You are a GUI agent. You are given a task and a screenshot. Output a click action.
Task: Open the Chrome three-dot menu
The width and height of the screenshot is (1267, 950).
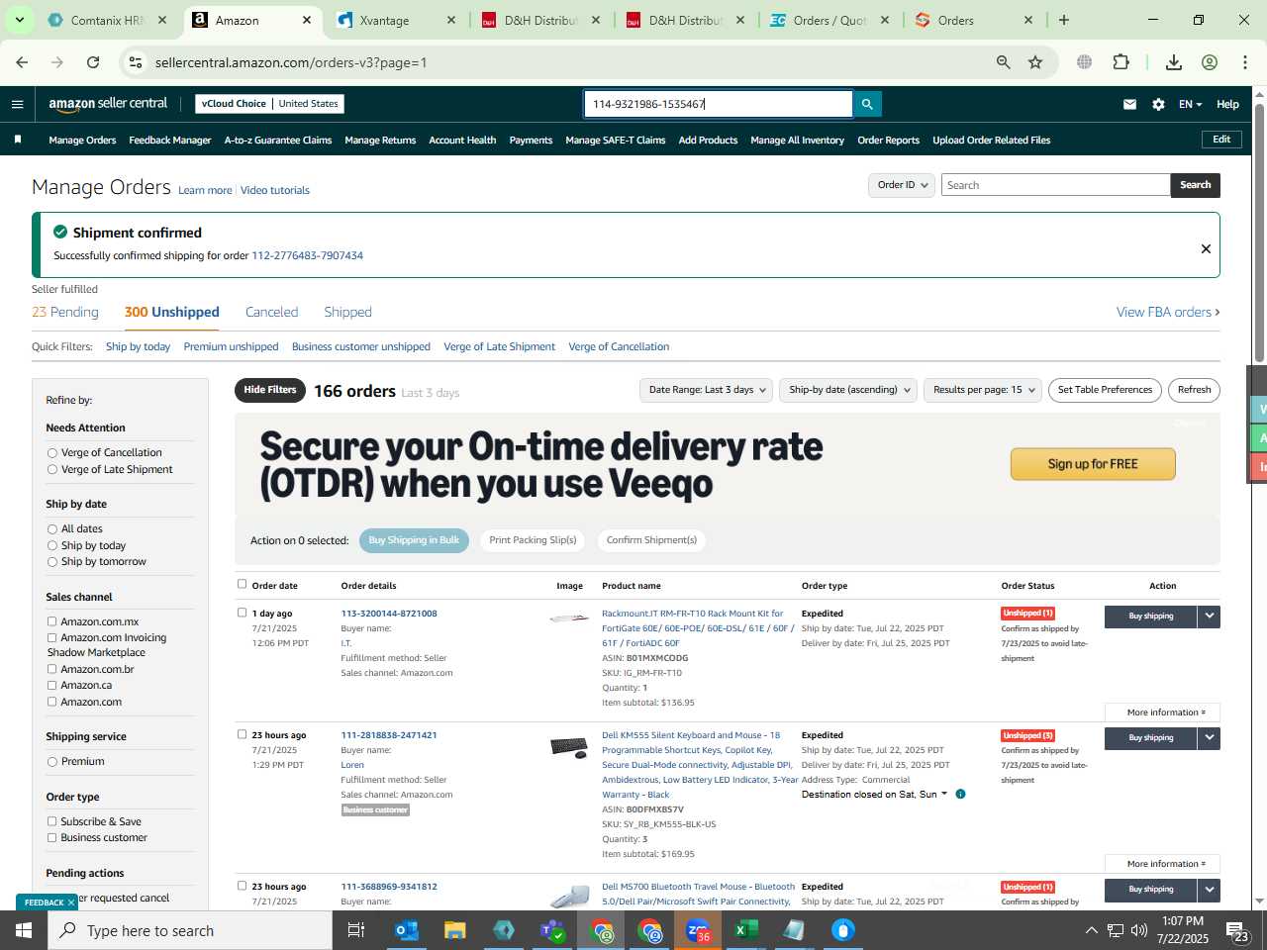(1245, 62)
